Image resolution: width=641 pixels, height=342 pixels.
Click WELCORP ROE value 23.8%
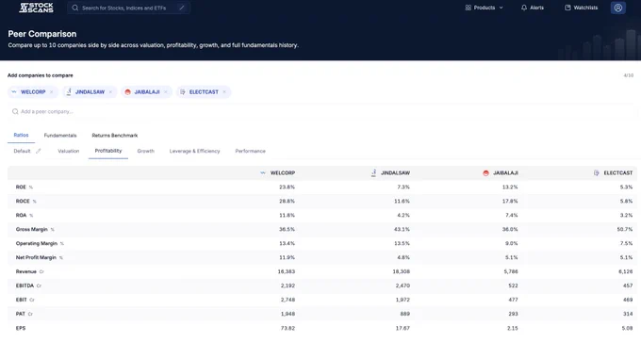click(x=287, y=187)
